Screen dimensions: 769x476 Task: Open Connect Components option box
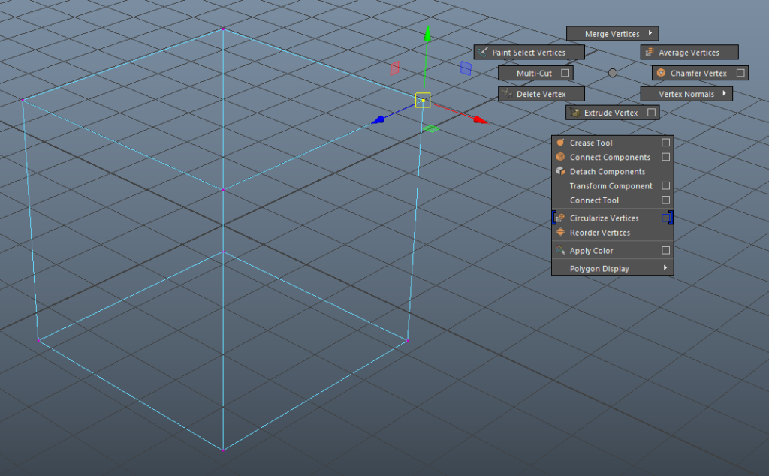pos(665,157)
